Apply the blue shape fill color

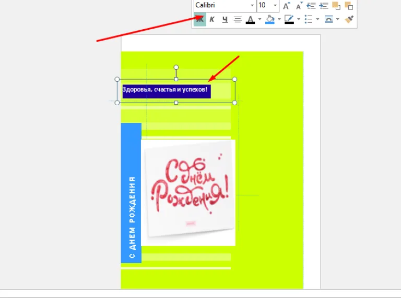[270, 19]
